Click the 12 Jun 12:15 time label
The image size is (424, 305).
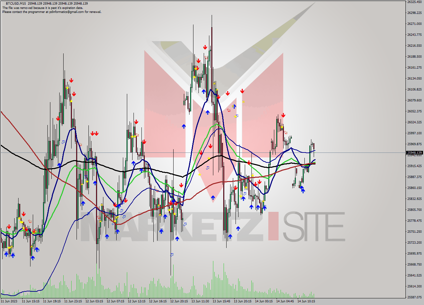tap(136, 302)
